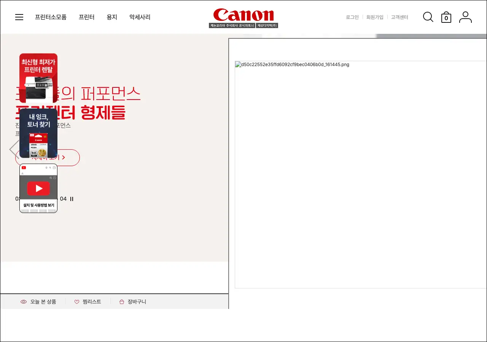Open the YouTube 설치 및 사용방법 보기 banner

[x=38, y=188]
